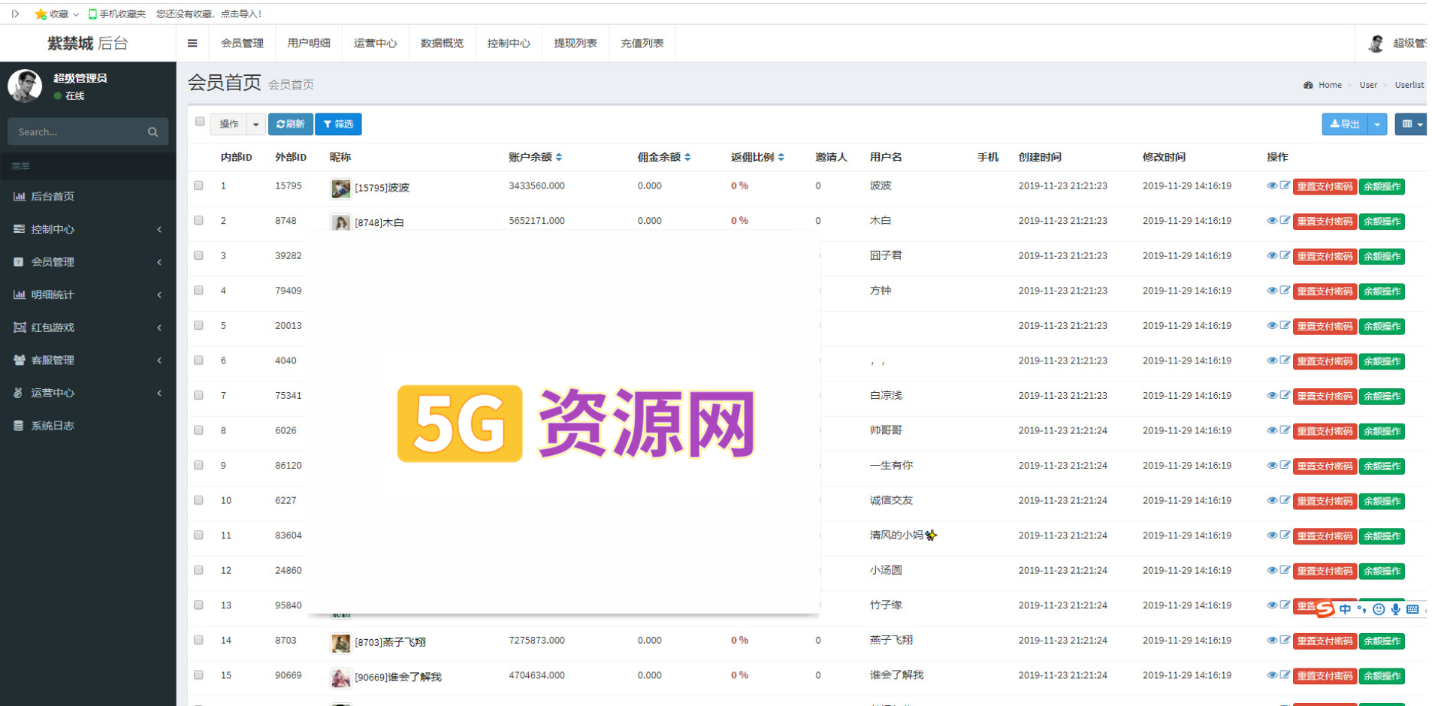Click the edit pencil icon for 木白 row
Screen dimensions: 1432x706
coord(1285,221)
